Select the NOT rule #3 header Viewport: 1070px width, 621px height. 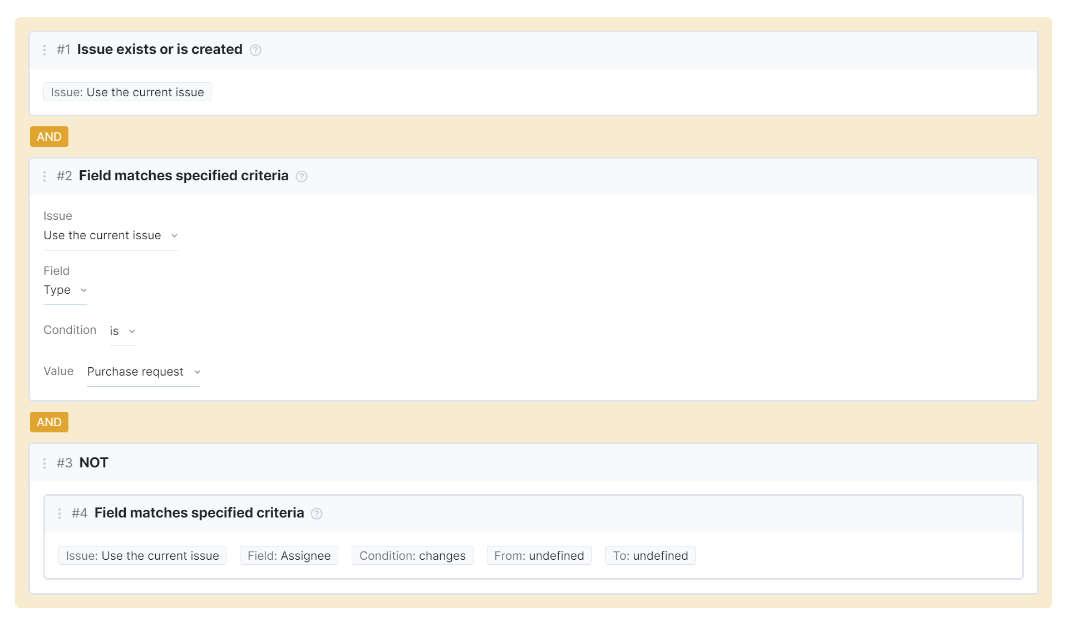point(93,463)
